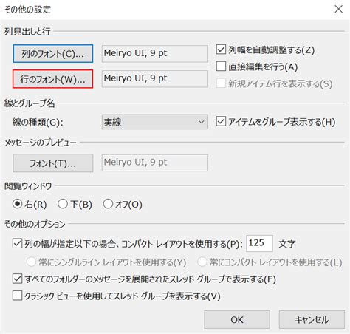
Task: Open the フォント(T) message preview font button
Action: point(53,163)
